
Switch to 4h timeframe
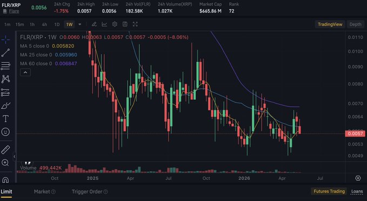pos(44,24)
